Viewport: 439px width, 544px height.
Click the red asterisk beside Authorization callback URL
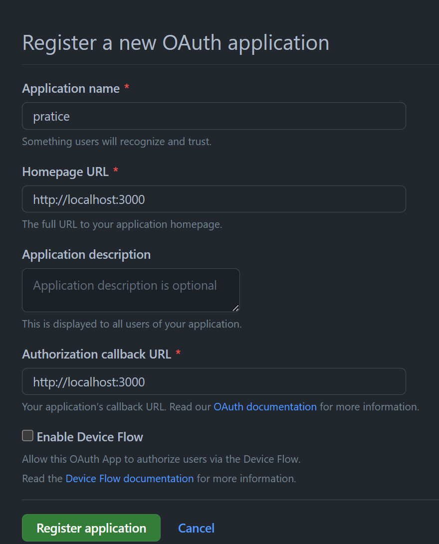(x=179, y=353)
